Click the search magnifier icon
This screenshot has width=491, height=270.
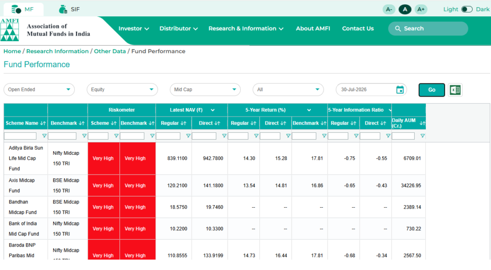[397, 28]
